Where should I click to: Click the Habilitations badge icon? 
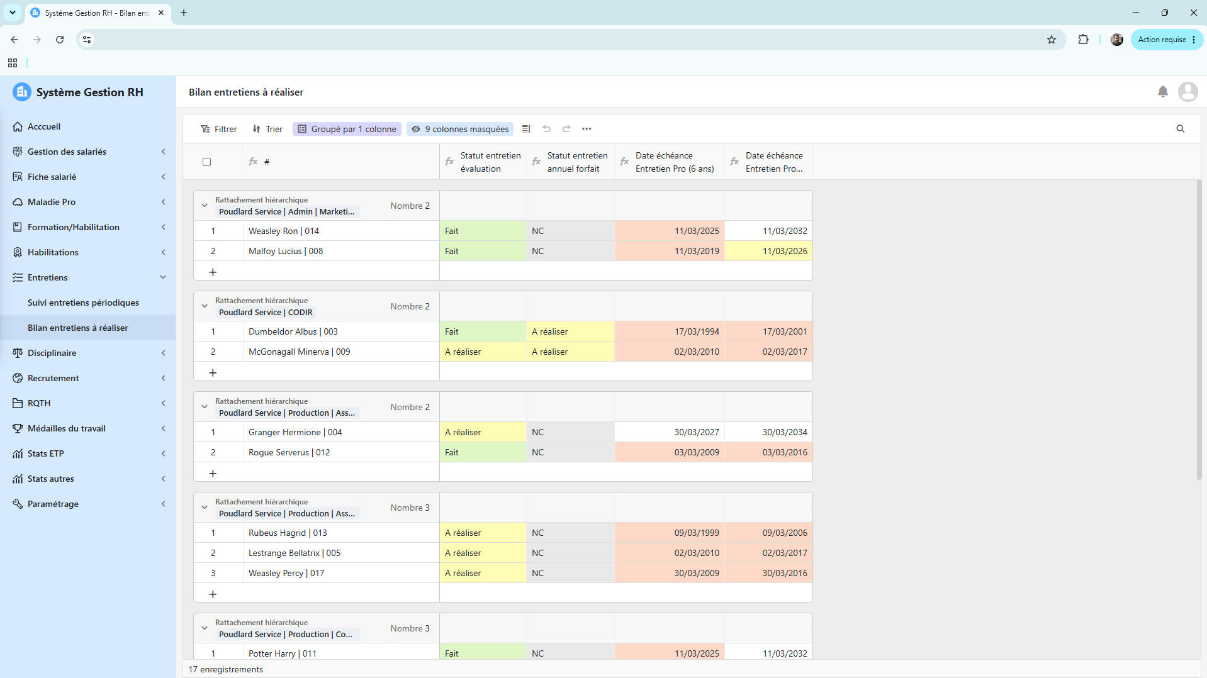(18, 252)
